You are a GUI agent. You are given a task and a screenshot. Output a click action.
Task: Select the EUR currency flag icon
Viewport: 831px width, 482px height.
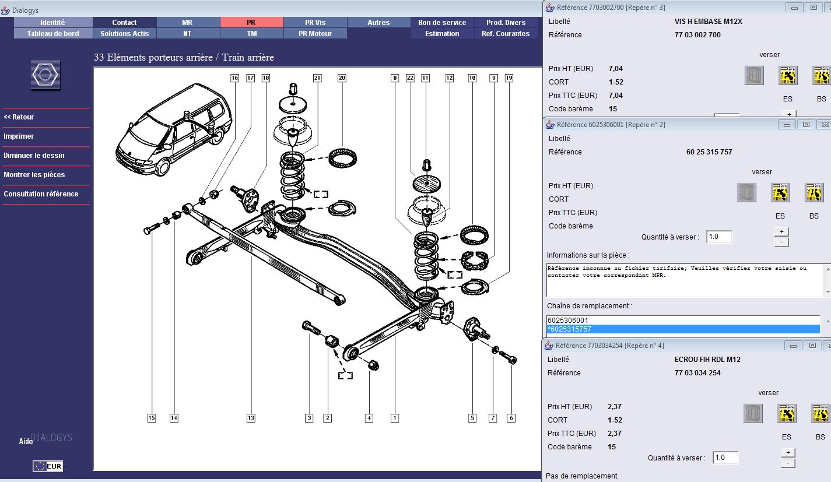48,466
